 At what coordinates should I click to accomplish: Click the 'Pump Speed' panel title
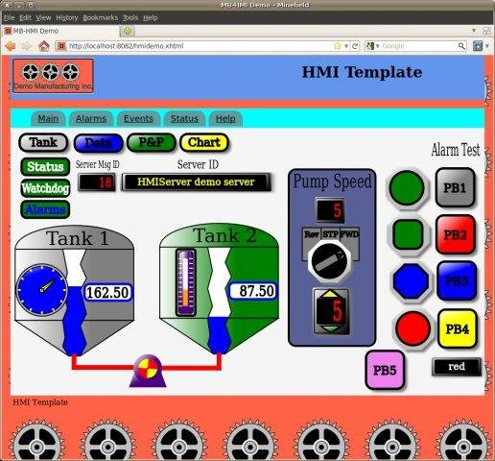click(x=332, y=182)
